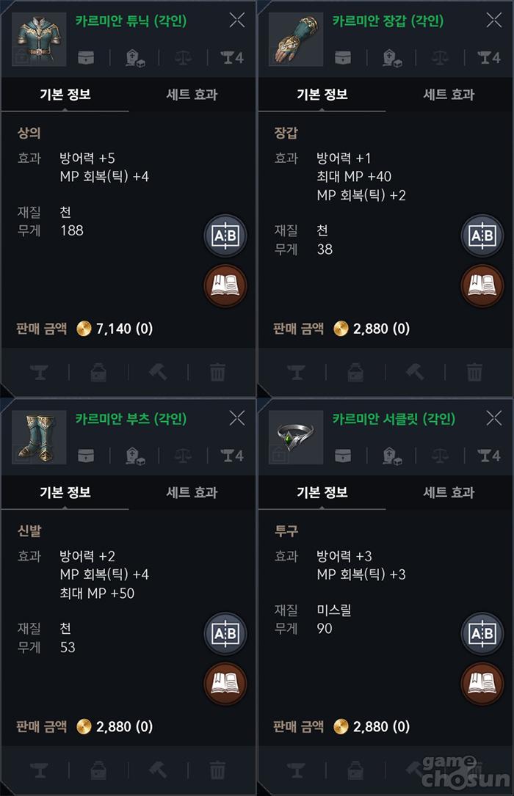Click the trash icon under 카르미안 부츠

click(217, 770)
